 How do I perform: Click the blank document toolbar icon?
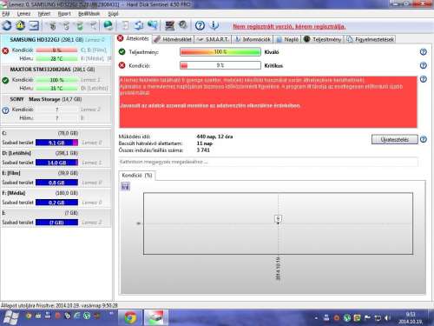point(125,26)
